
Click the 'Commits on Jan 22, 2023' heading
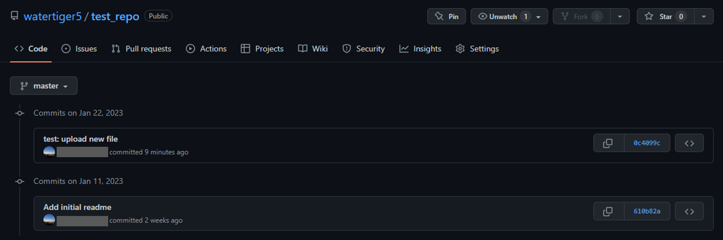(x=78, y=113)
